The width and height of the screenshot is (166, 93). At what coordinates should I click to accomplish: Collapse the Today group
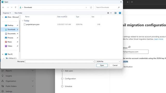point(23,21)
